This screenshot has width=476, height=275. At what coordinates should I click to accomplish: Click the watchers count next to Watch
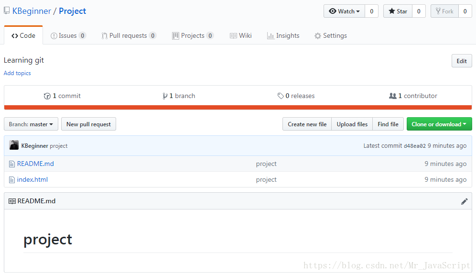[371, 11]
